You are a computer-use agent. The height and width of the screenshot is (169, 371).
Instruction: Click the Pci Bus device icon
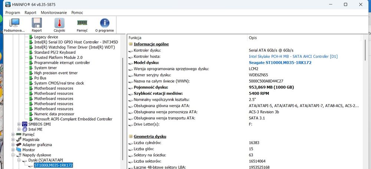coord(31,78)
